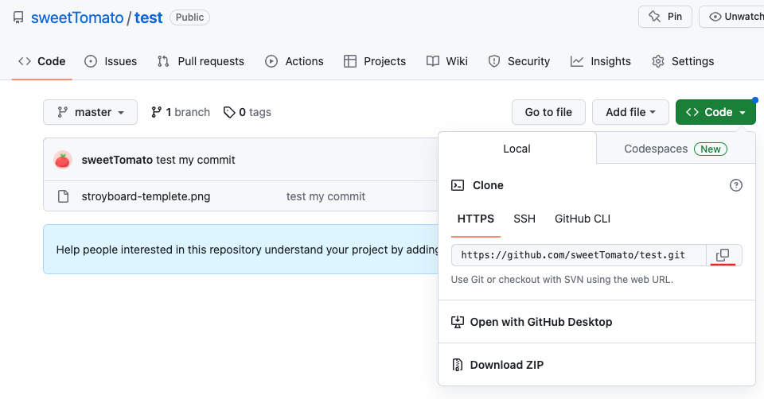The height and width of the screenshot is (399, 764).
Task: Click the branch icon beside 1 branch
Action: tap(157, 112)
